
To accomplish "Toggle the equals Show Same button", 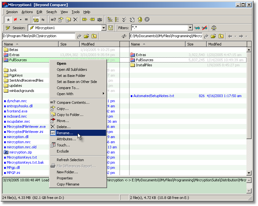I will coord(26,20).
